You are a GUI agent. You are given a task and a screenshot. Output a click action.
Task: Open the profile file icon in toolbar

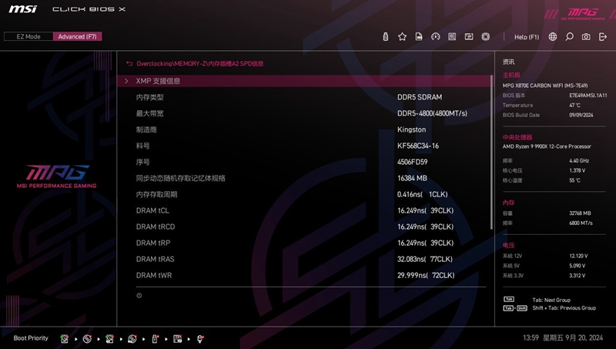(x=419, y=37)
